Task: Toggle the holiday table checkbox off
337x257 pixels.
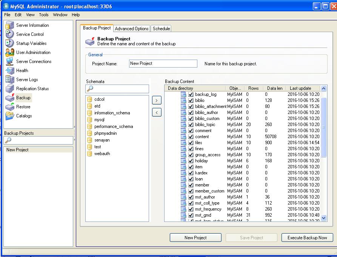Action: 191,160
